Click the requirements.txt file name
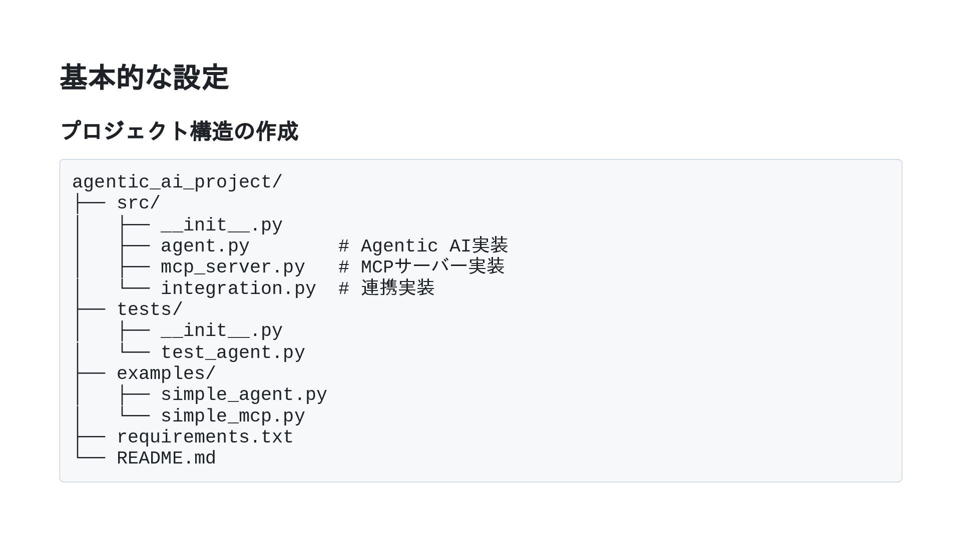The image size is (961, 540). 205,437
